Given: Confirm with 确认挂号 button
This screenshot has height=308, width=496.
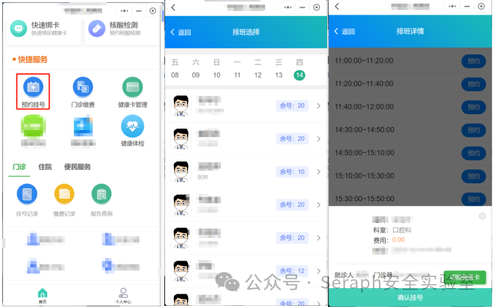Looking at the screenshot, I should (410, 297).
